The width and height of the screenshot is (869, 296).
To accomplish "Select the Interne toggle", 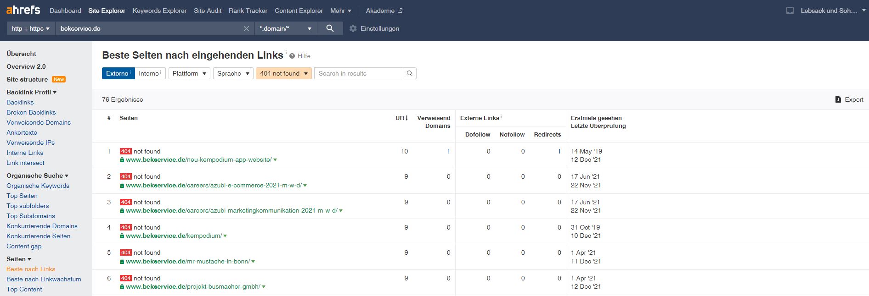I will 150,73.
